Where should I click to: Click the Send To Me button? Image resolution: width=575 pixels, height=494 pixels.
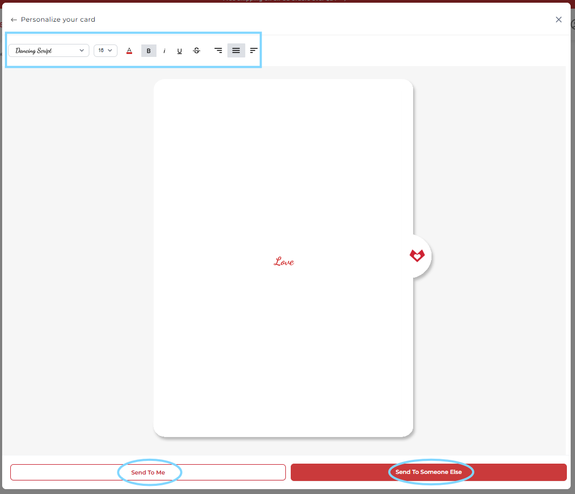coord(148,472)
